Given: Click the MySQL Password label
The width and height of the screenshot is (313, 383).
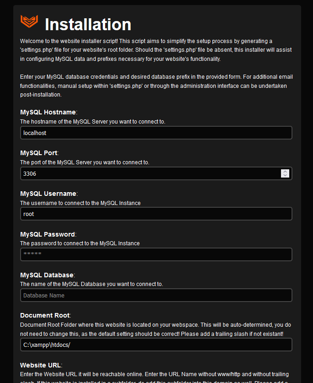Looking at the screenshot, I should pyautogui.click(x=48, y=234).
